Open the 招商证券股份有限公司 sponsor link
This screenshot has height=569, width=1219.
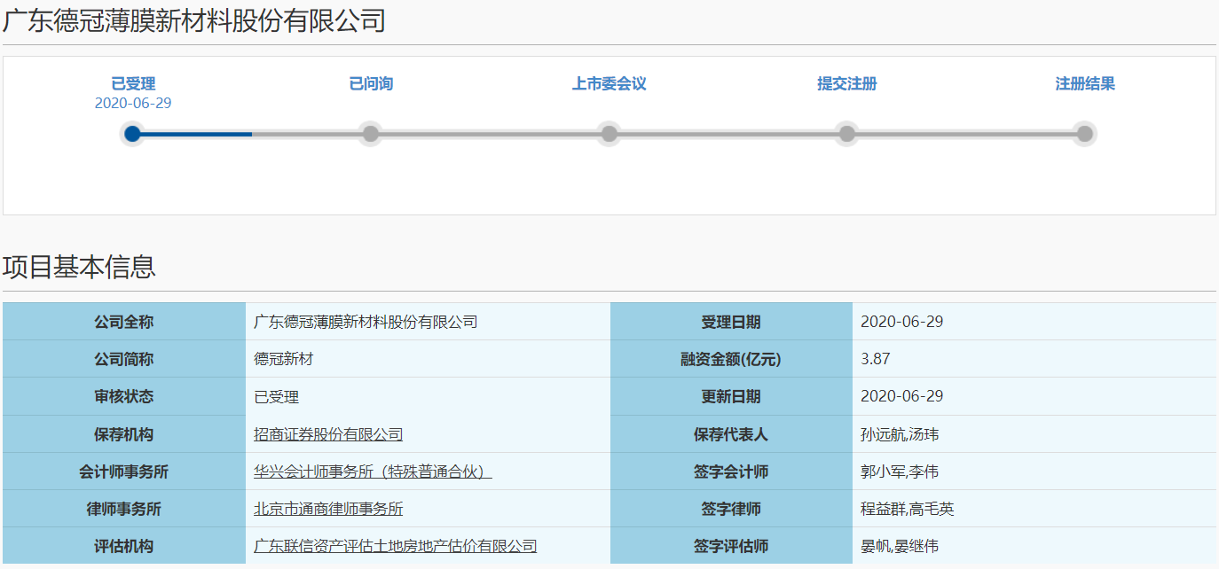click(328, 434)
